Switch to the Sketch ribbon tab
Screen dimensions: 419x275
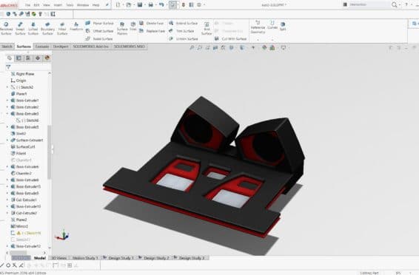pyautogui.click(x=7, y=47)
